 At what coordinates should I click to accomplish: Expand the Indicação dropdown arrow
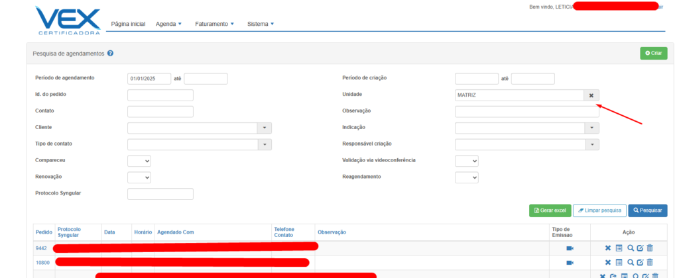click(592, 128)
